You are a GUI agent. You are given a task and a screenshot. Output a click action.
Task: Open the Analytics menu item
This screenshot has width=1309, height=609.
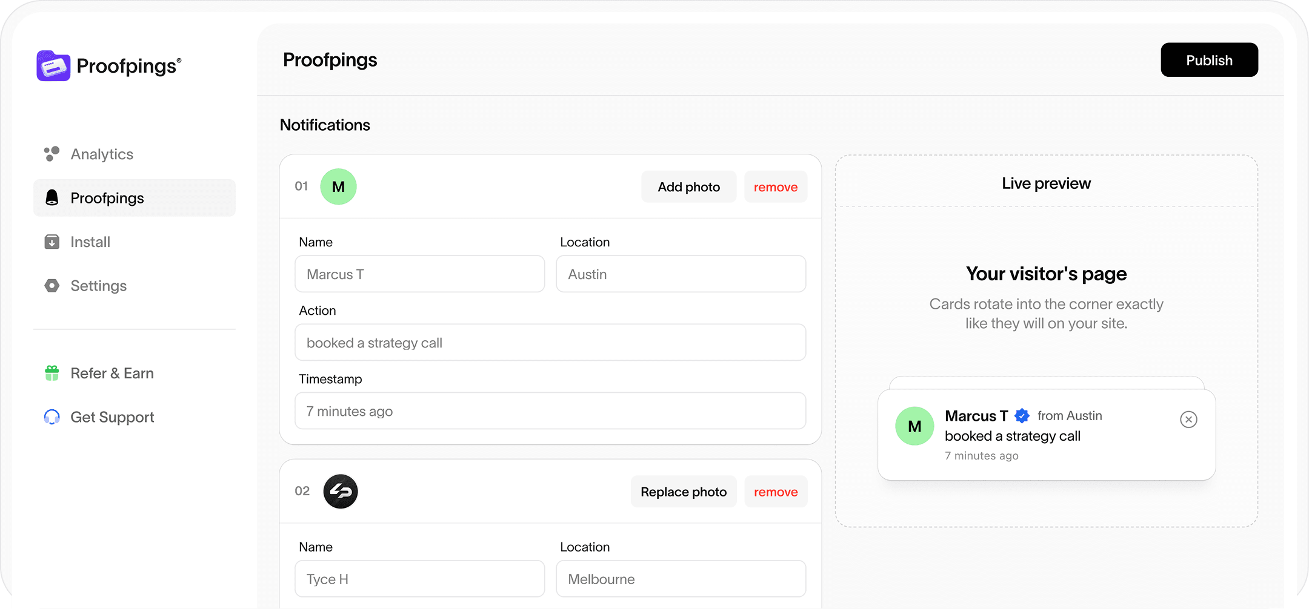[135, 154]
